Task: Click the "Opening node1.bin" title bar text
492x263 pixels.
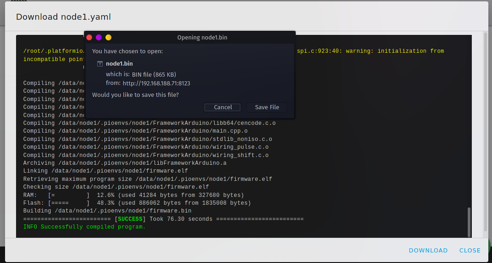Action: 202,38
